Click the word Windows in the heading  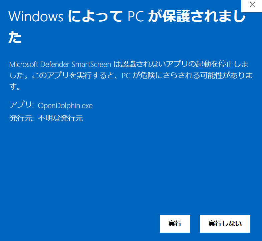coord(36,17)
